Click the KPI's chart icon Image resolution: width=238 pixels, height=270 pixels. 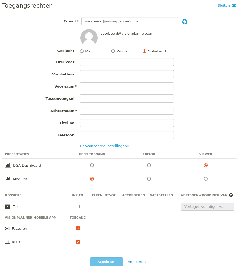(7, 242)
